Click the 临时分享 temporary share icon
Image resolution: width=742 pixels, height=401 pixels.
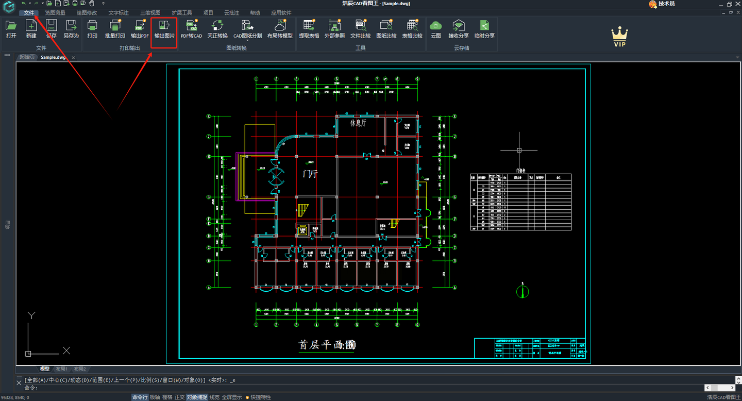[x=484, y=29]
